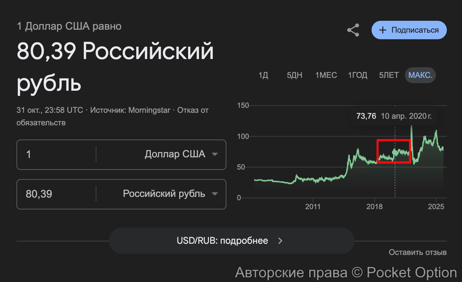
Task: Open USD/RUB подробнее details
Action: point(231,241)
